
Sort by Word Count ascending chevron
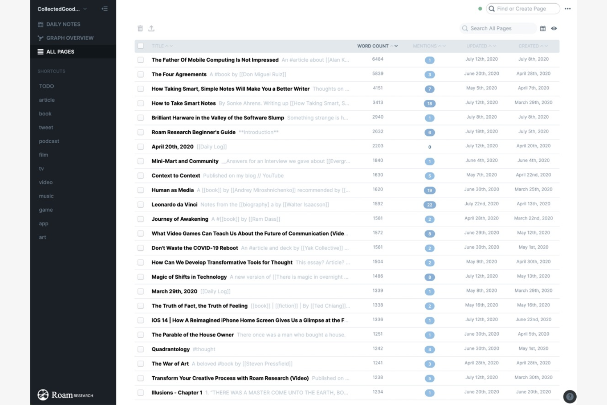click(x=391, y=46)
